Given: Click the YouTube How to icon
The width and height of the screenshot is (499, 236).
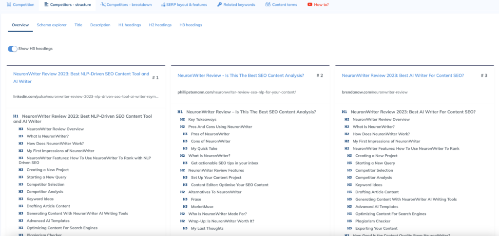Looking at the screenshot, I should (309, 5).
